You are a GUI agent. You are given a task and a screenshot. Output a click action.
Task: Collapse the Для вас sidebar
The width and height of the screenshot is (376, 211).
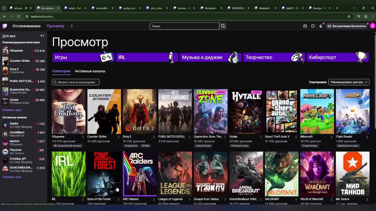click(42, 36)
